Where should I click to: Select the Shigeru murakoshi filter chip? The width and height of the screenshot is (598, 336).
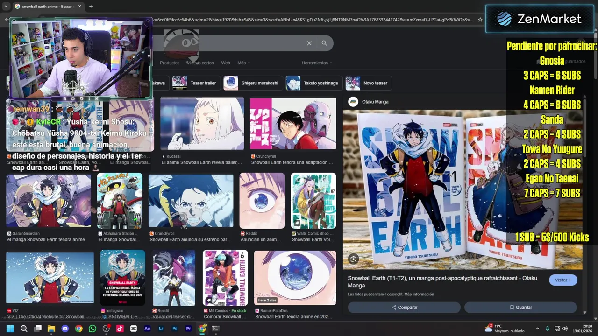(253, 83)
